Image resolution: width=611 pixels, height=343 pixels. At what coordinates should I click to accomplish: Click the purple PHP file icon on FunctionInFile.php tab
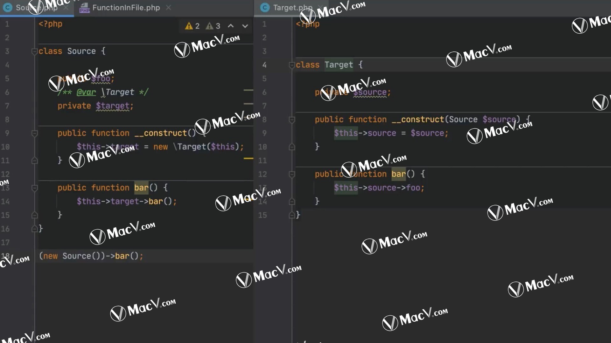tap(84, 8)
